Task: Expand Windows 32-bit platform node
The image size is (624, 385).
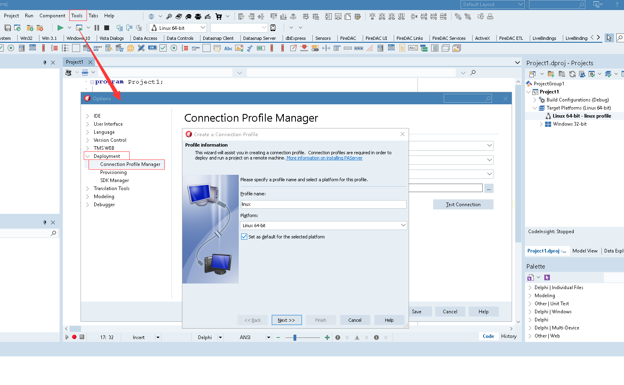Action: click(x=541, y=124)
